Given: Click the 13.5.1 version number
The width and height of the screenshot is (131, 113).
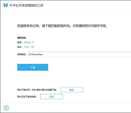Looking at the screenshot, I should [27, 47].
